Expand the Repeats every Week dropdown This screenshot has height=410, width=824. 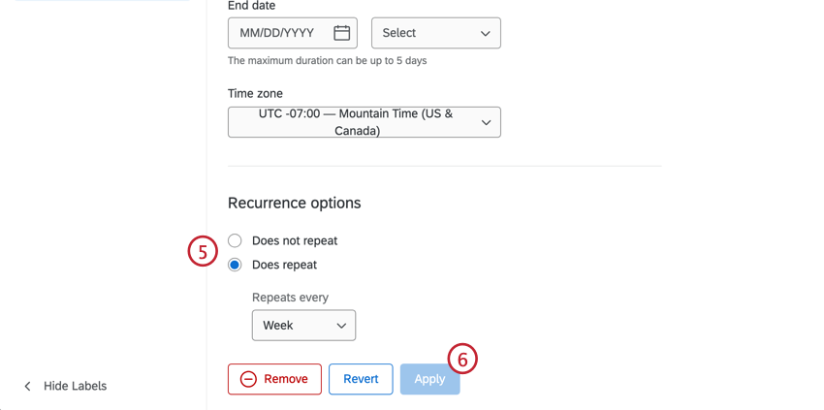303,326
